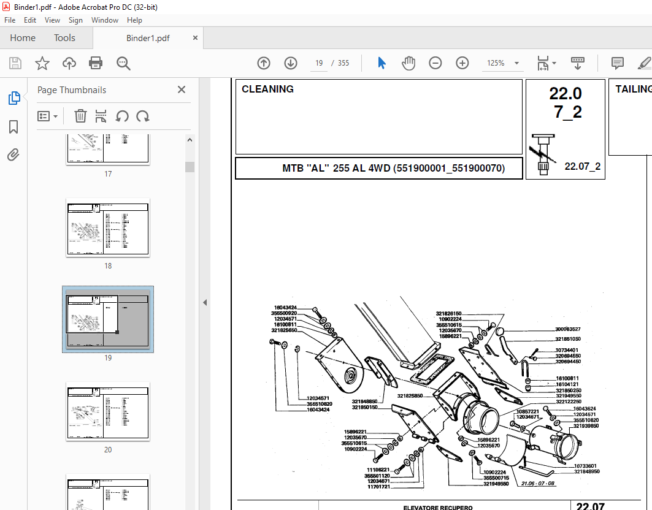Open the Bookmarks side panel
This screenshot has height=510, width=652.
point(13,127)
